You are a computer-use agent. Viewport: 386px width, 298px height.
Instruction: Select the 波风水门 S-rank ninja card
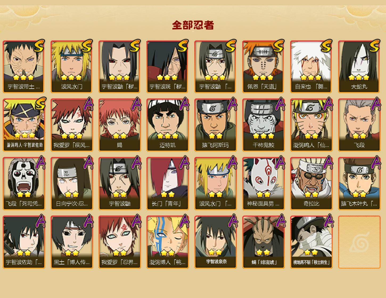pos(72,67)
